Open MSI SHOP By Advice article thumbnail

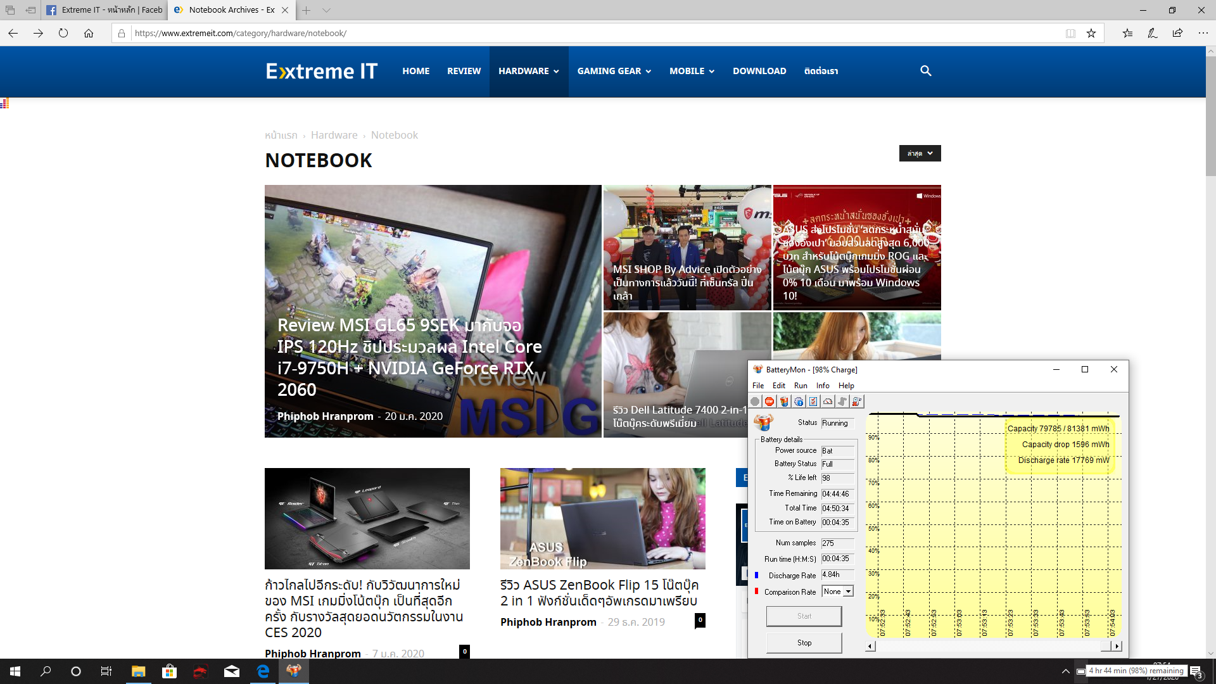pos(687,248)
